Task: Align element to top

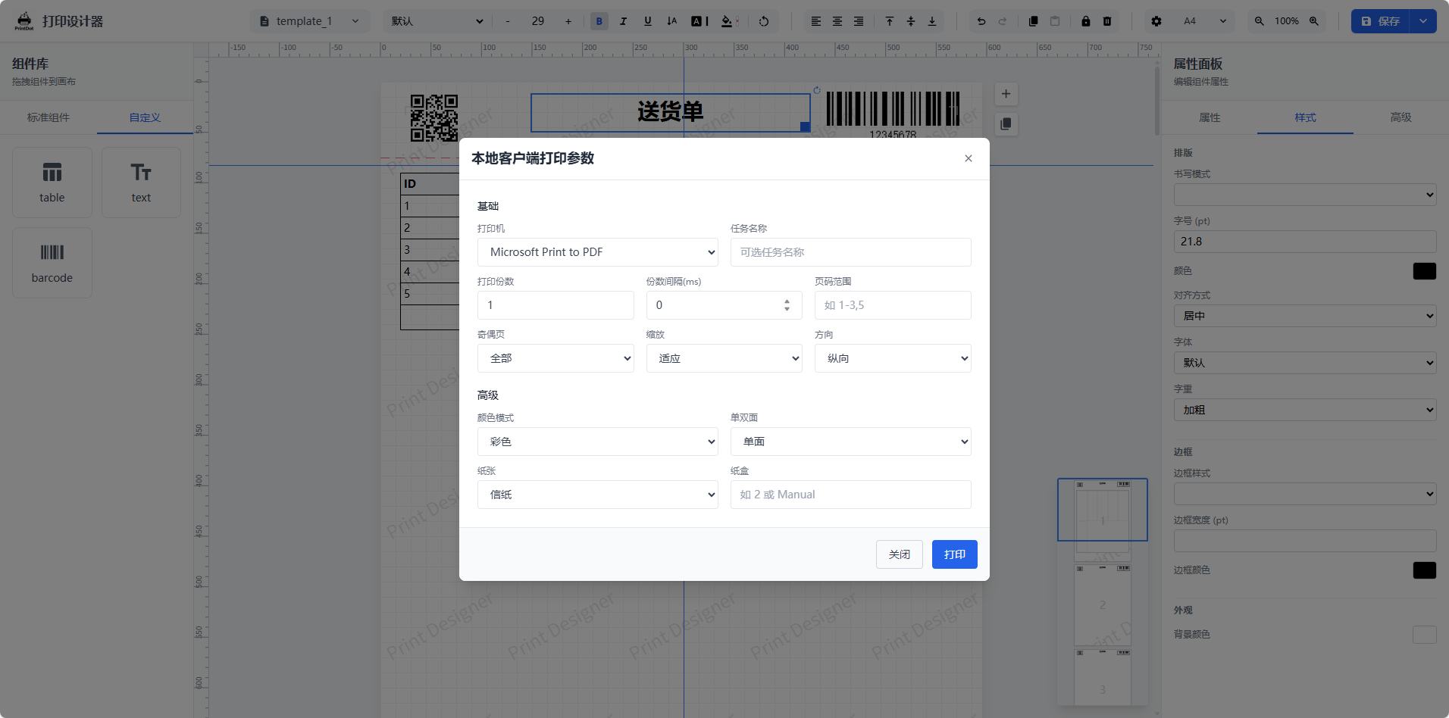Action: pyautogui.click(x=890, y=21)
